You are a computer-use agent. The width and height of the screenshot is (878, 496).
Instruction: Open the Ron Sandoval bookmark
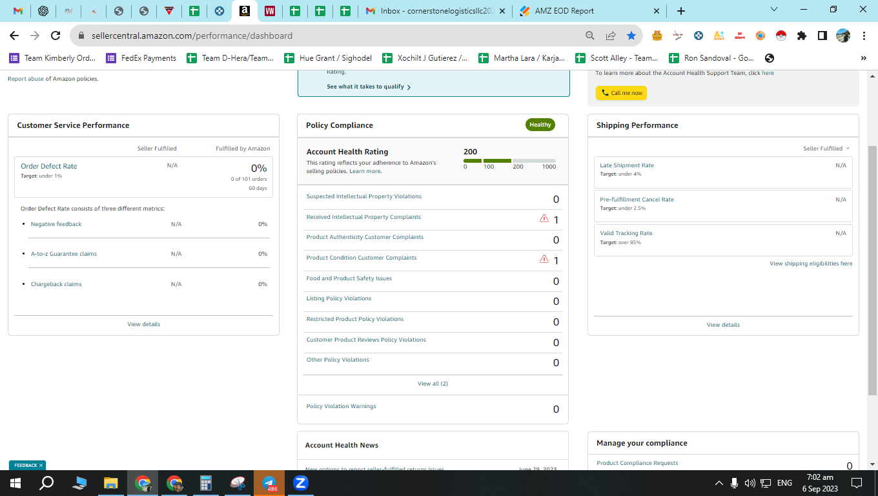tap(711, 58)
